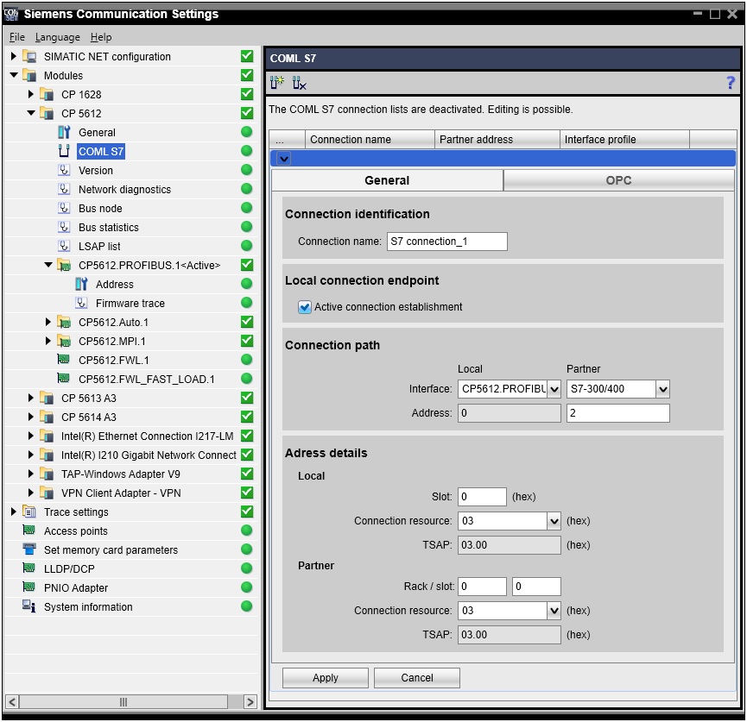Click green checkmark beside CP 1628
This screenshot has height=722, width=747.
click(x=247, y=95)
